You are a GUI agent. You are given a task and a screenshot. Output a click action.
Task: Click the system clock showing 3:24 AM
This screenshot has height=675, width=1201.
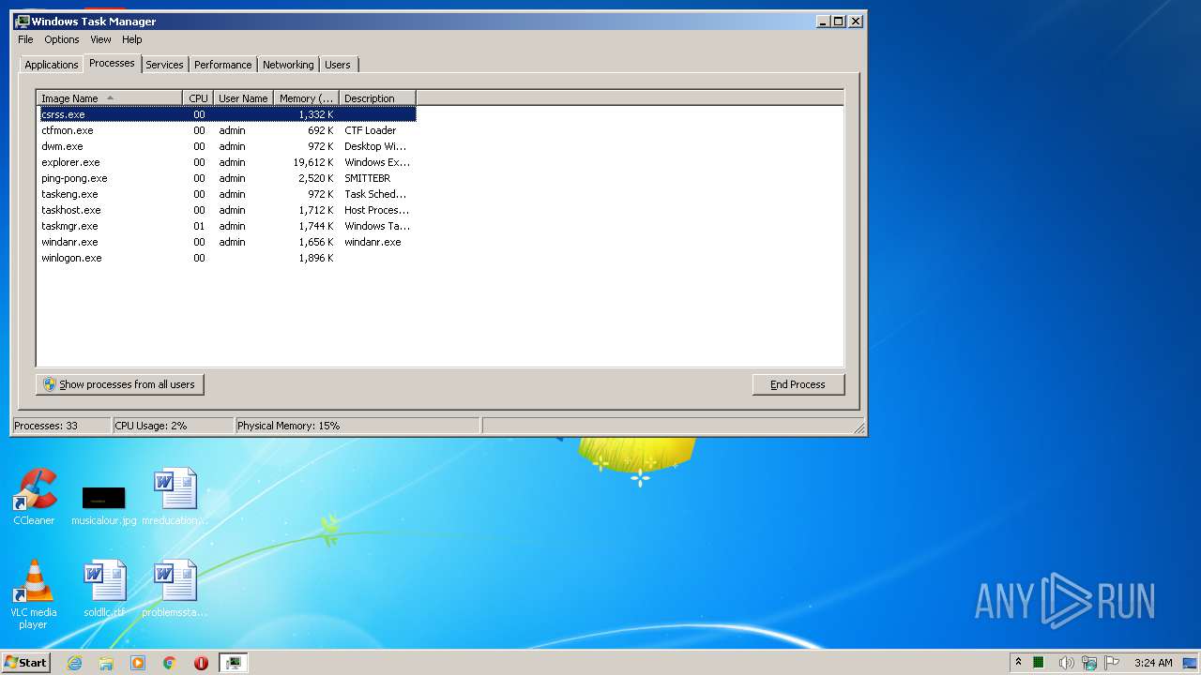point(1153,663)
